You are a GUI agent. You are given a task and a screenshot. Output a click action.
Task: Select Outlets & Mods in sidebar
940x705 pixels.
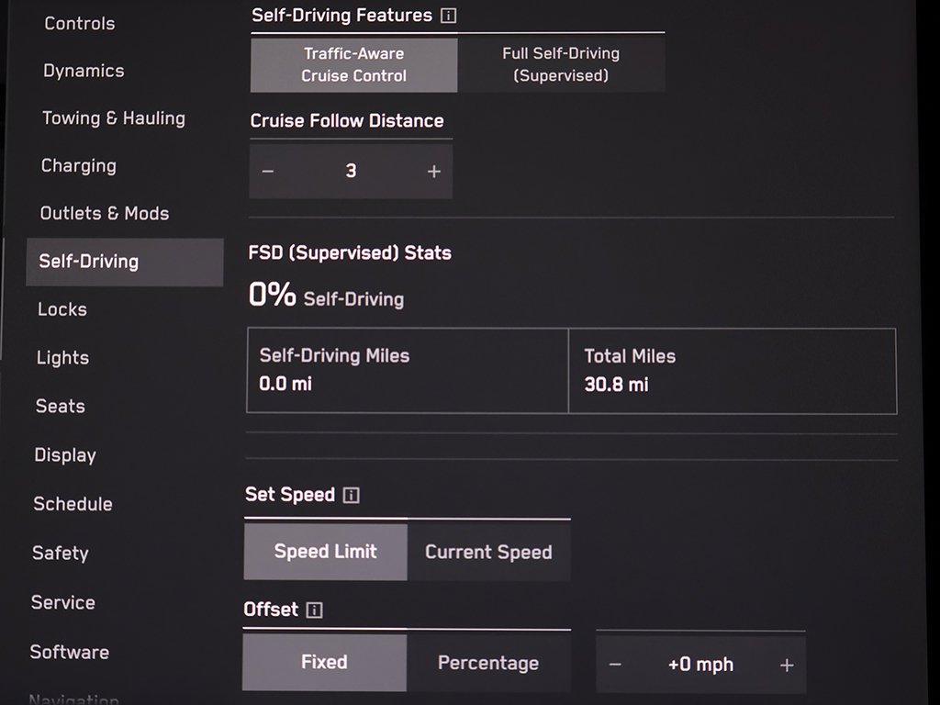click(x=105, y=213)
